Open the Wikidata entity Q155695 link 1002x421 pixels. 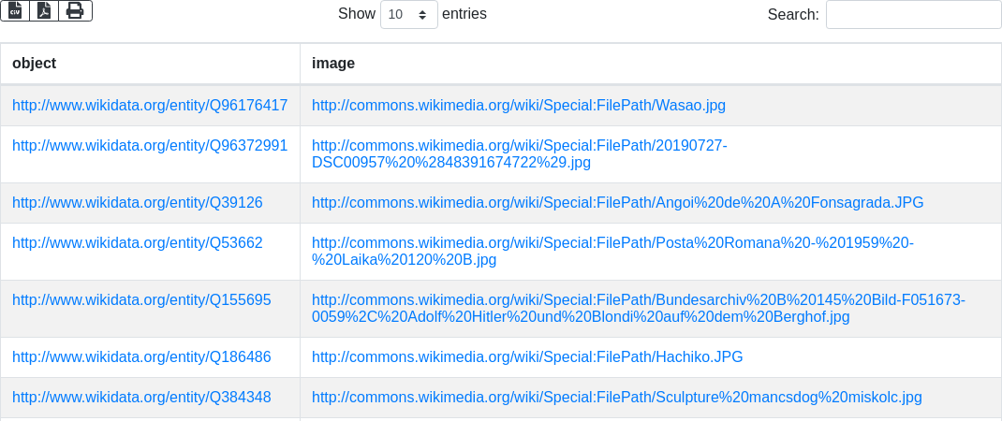[x=141, y=300]
